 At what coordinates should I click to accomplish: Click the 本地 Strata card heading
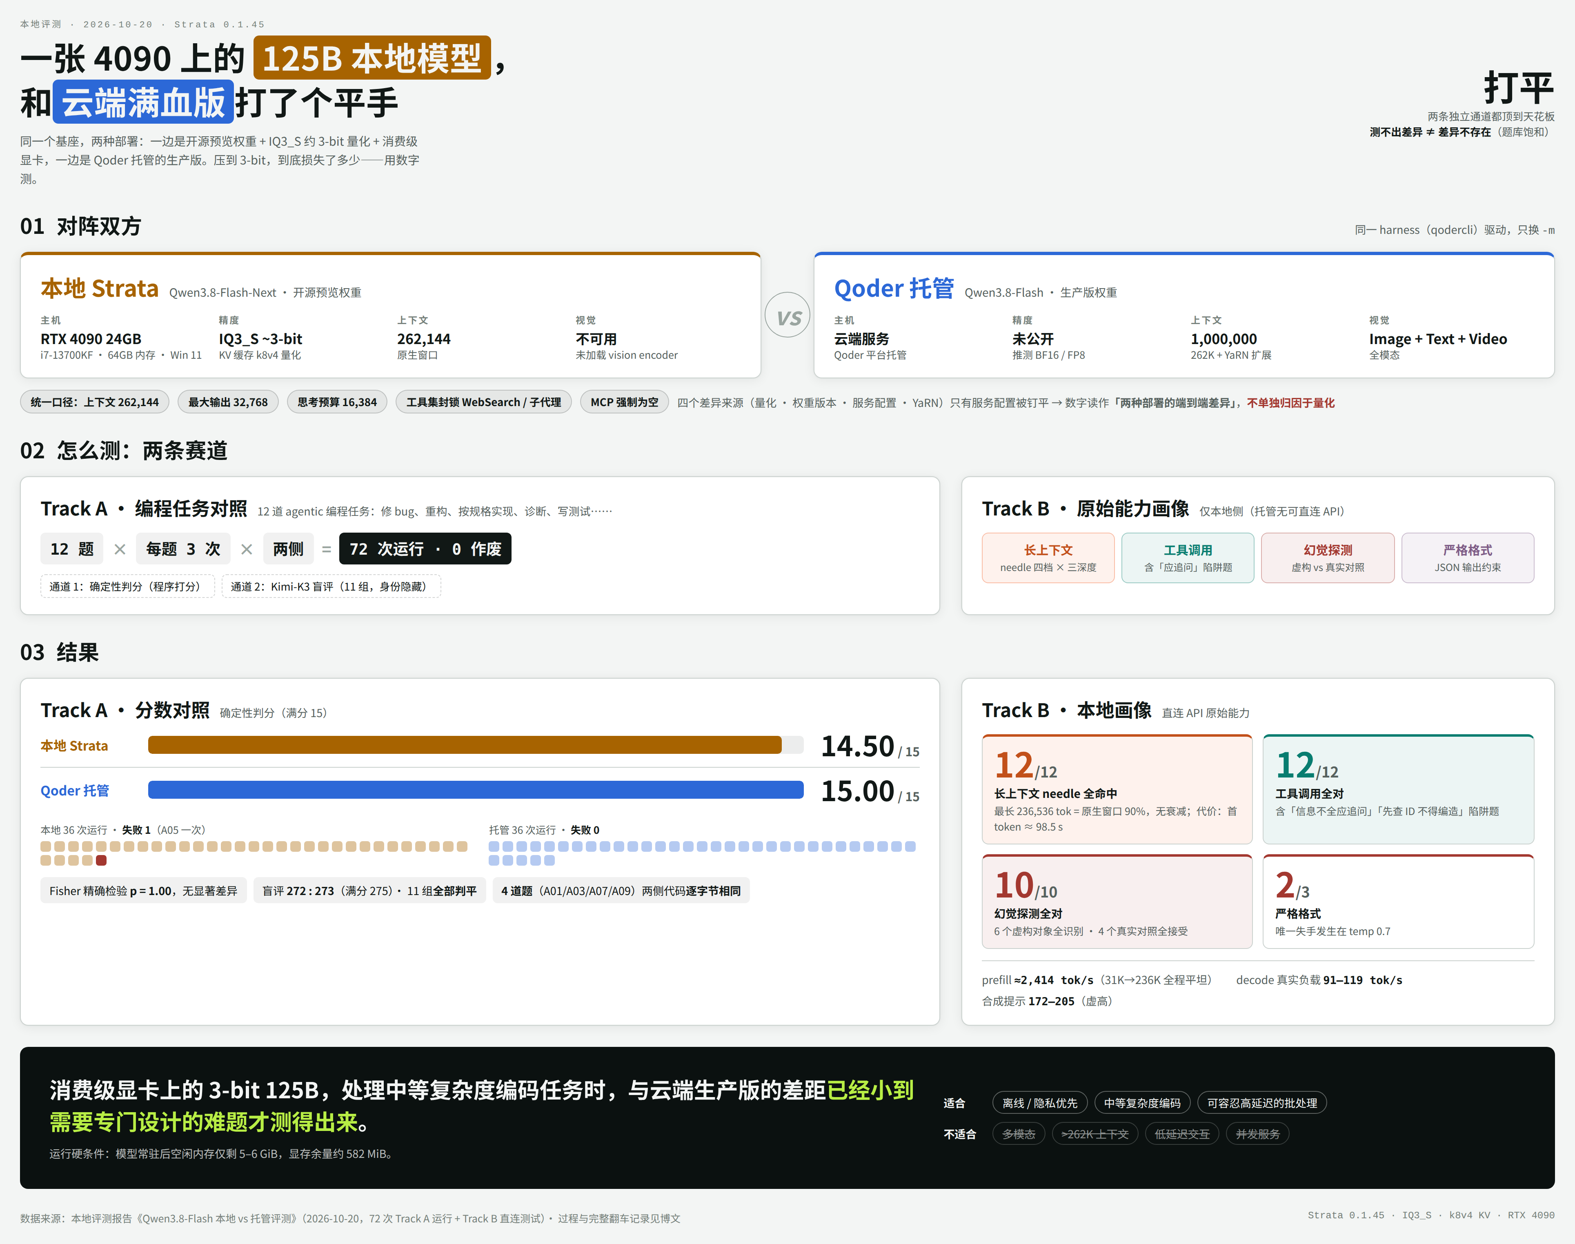click(99, 289)
